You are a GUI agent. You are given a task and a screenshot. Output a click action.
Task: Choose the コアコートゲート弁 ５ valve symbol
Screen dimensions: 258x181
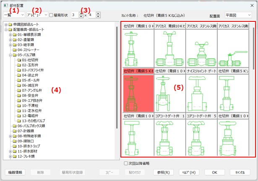tap(201, 137)
